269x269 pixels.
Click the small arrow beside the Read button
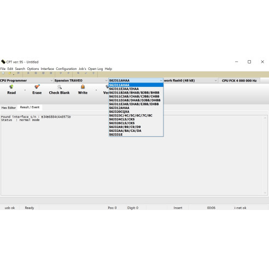(25, 90)
